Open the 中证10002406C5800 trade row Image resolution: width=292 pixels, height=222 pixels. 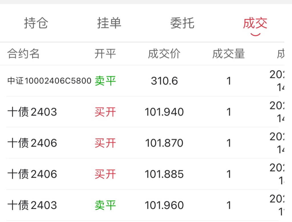pyautogui.click(x=142, y=81)
